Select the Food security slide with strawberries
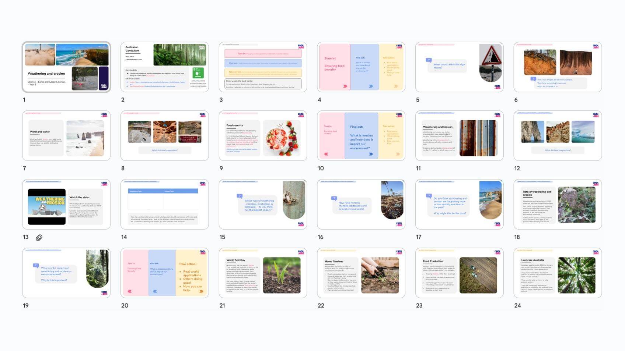Viewport: 625px width, 351px height. point(263,136)
